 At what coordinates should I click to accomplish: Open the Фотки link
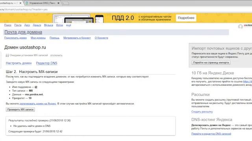click(x=59, y=25)
